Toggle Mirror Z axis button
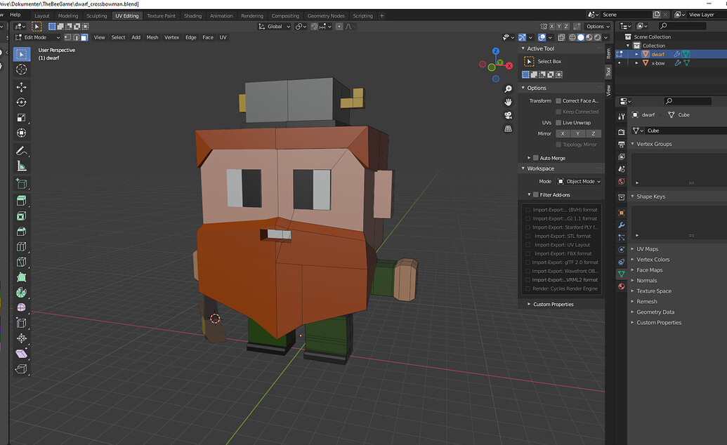Viewport: 727px width, 445px height. 594,133
